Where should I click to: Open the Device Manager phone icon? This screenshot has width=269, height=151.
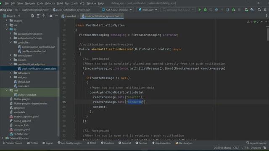[227, 10]
